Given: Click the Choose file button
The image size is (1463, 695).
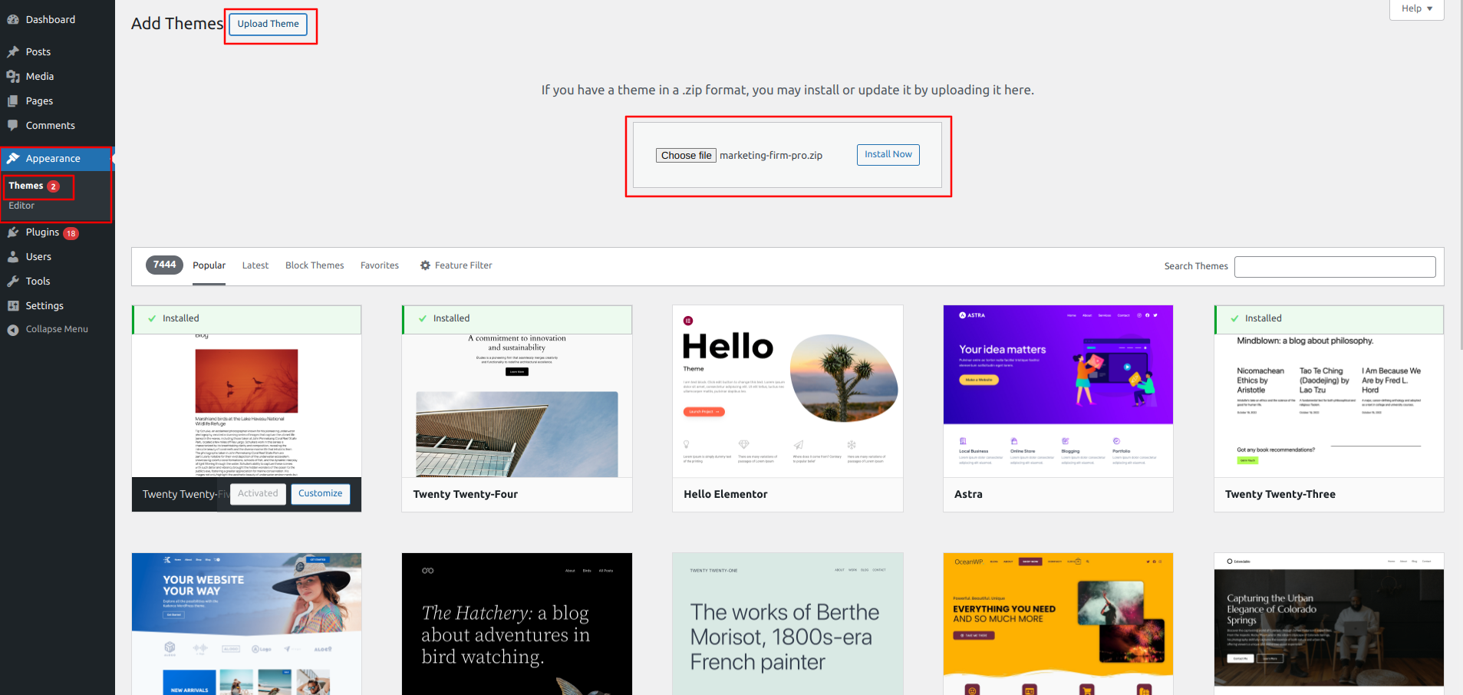Looking at the screenshot, I should point(686,156).
